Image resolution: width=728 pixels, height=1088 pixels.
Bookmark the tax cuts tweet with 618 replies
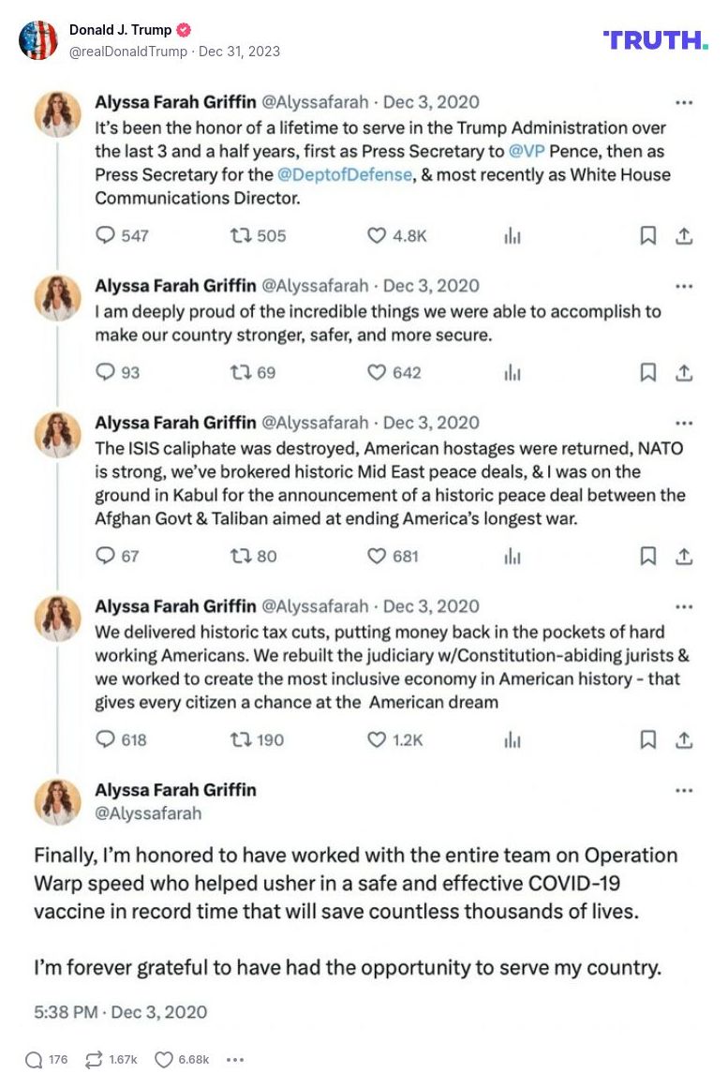647,740
